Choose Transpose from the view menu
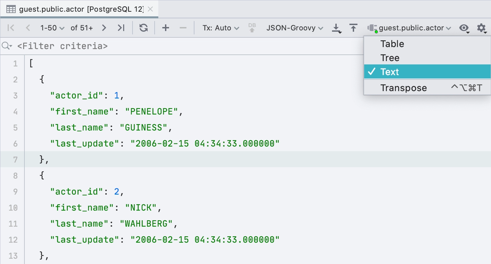The width and height of the screenshot is (491, 264). tap(427, 88)
